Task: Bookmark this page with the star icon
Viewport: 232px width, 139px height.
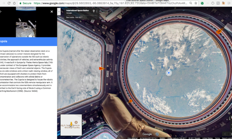Action: 196,3
